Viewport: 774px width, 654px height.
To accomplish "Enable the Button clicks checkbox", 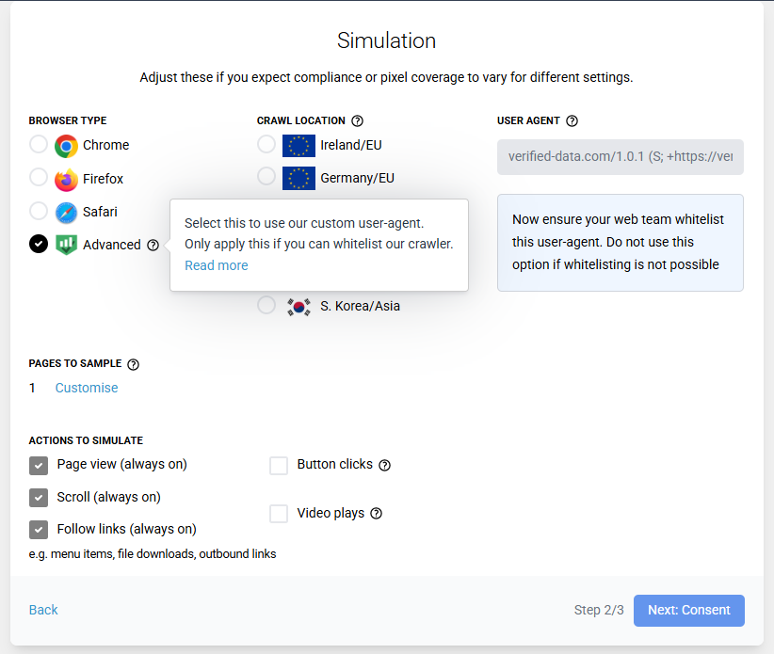I will tap(279, 465).
